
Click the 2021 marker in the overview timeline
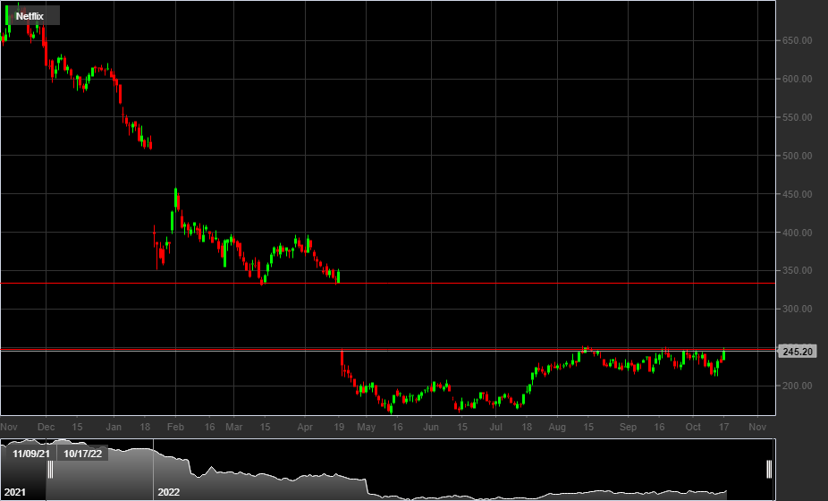click(15, 492)
